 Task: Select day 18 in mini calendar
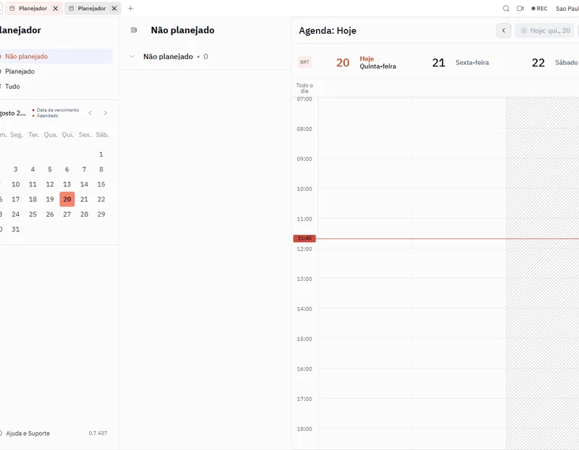coord(33,199)
